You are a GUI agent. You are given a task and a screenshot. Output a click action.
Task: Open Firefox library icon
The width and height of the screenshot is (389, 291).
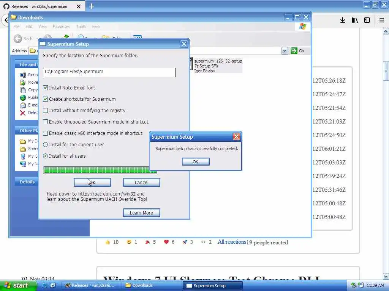355,20
